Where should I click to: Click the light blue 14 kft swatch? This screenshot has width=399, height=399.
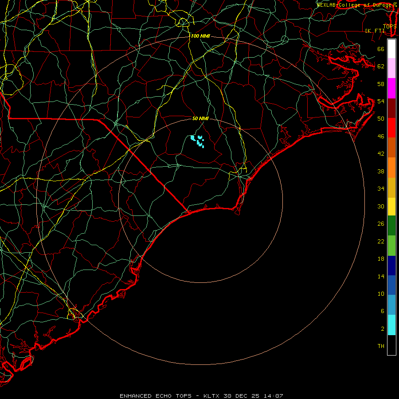pos(391,305)
